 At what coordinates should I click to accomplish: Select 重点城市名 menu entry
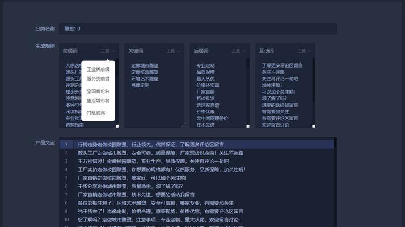click(x=98, y=100)
